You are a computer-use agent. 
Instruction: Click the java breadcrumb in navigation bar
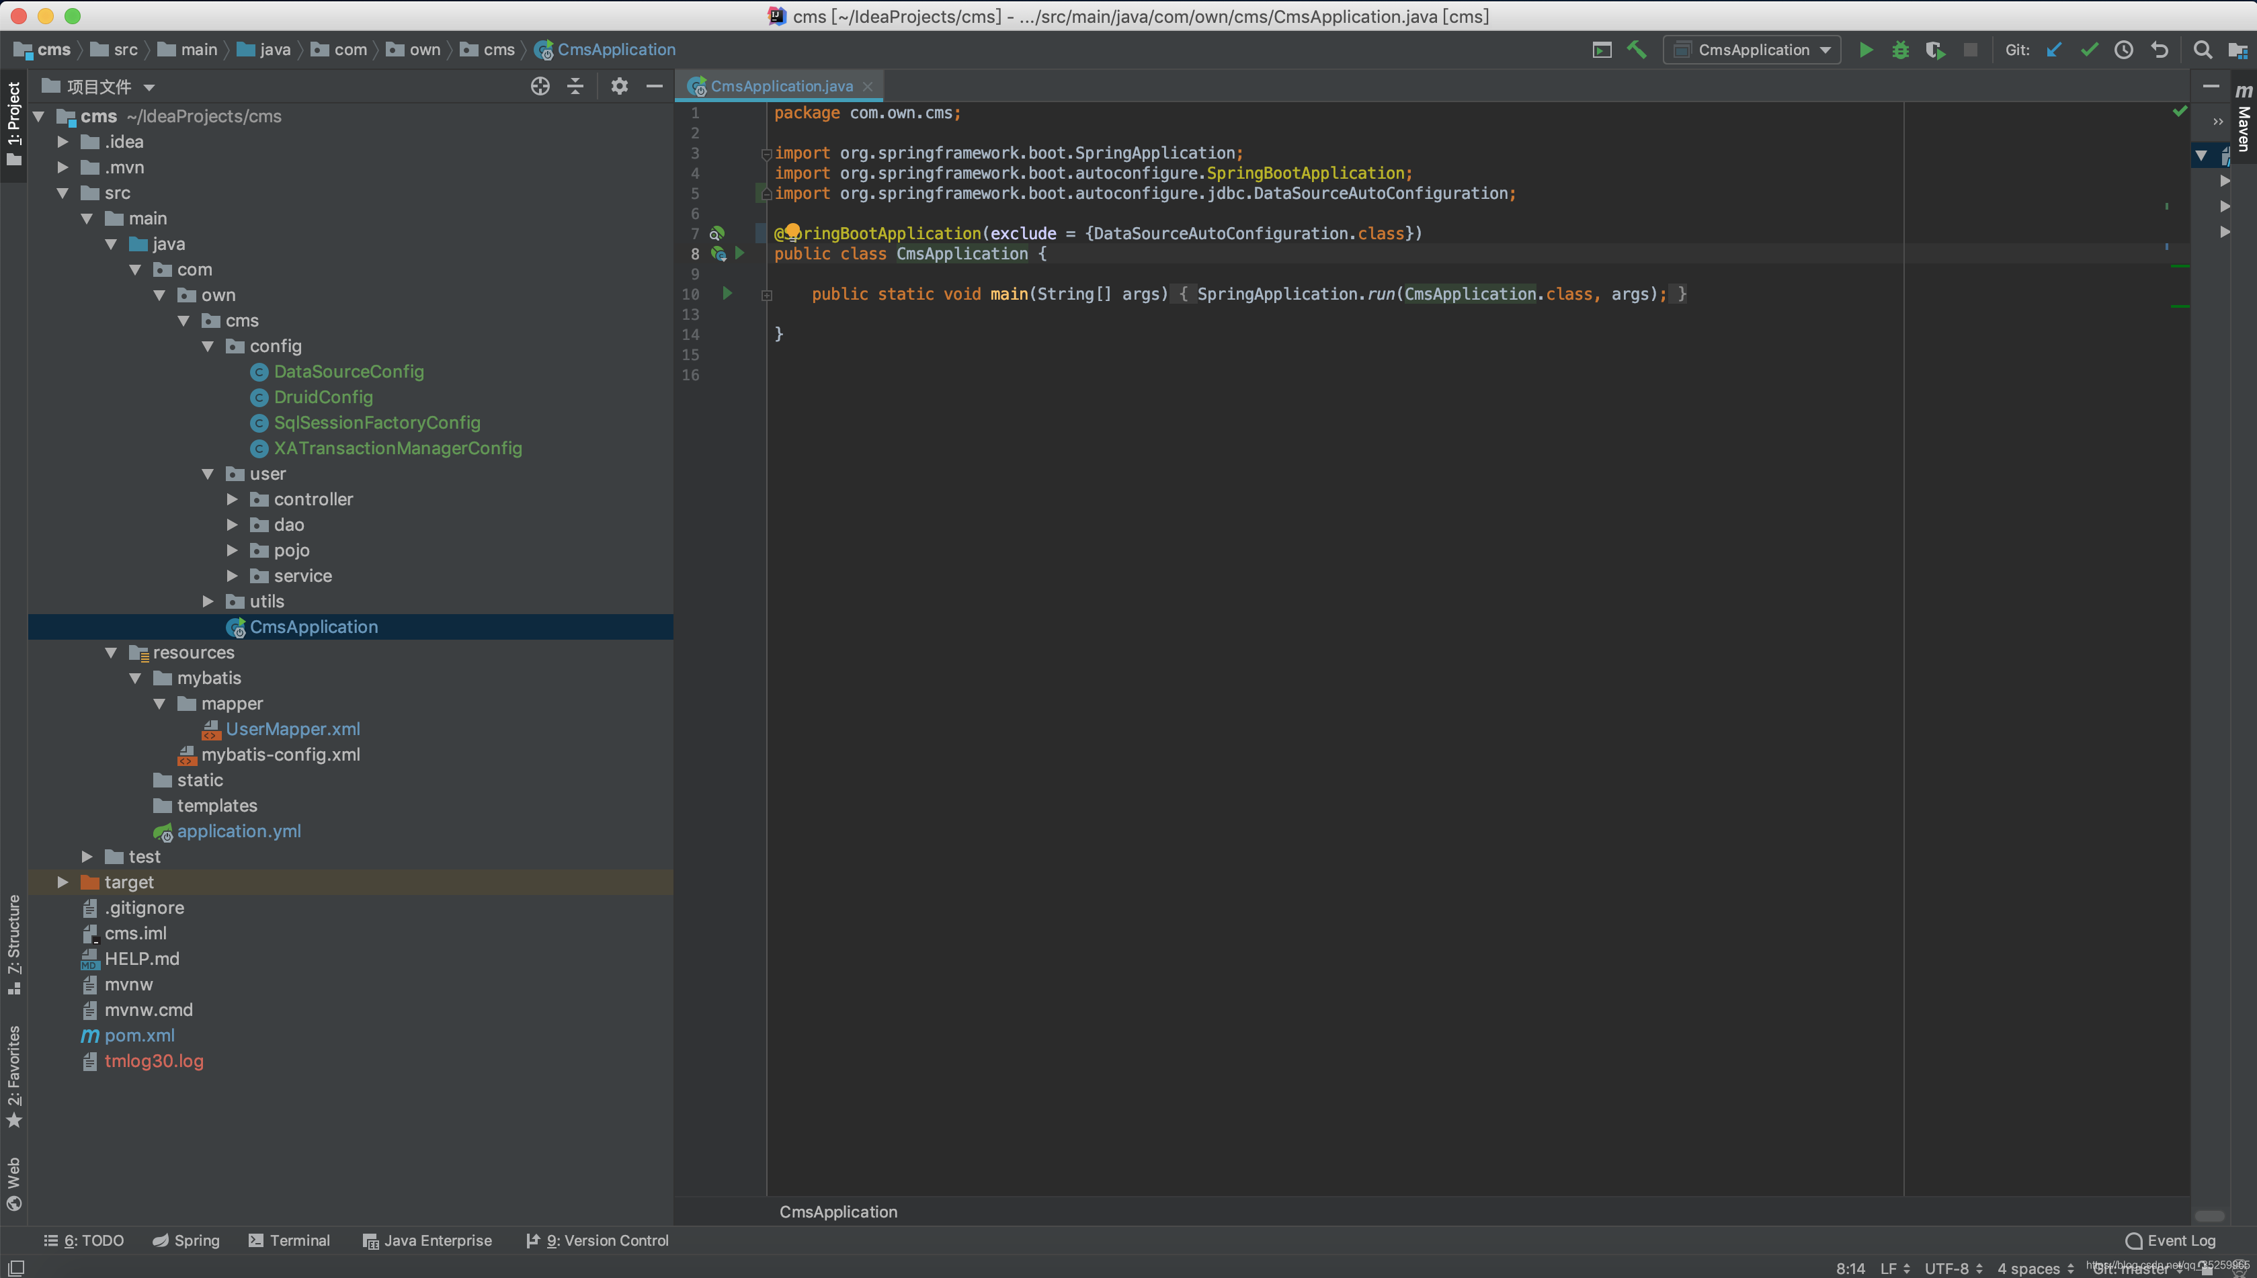click(263, 50)
